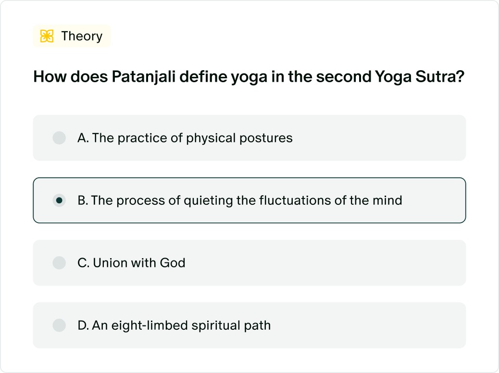Click the selected radio button for option B

(59, 200)
